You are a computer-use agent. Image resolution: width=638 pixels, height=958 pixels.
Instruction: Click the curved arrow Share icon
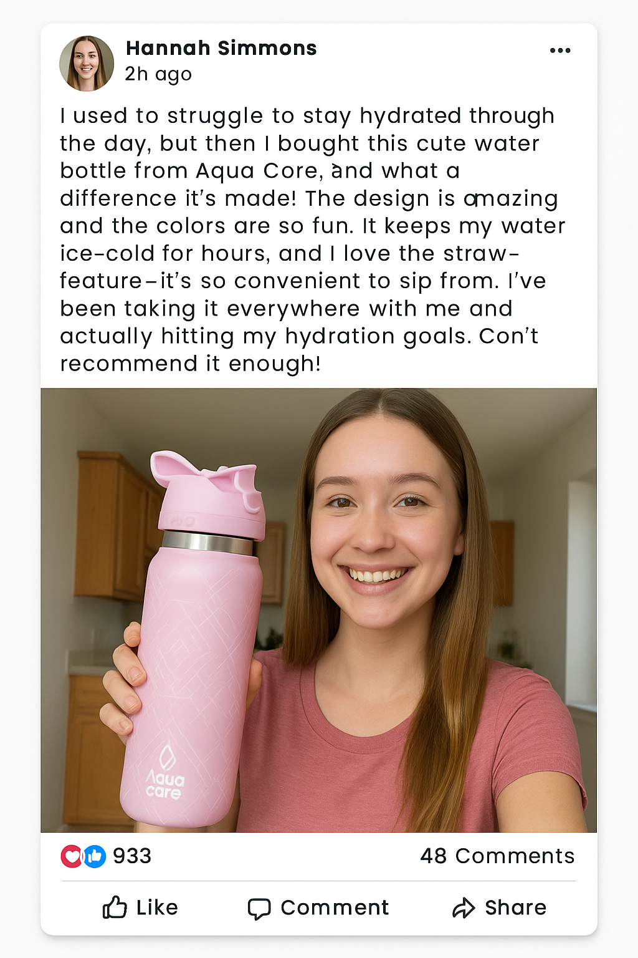click(x=464, y=908)
